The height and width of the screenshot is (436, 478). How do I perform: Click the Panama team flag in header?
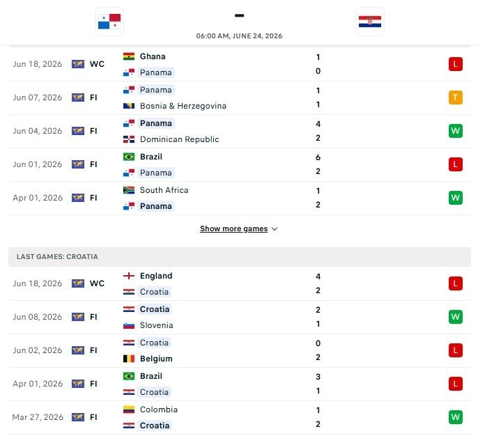tap(109, 22)
